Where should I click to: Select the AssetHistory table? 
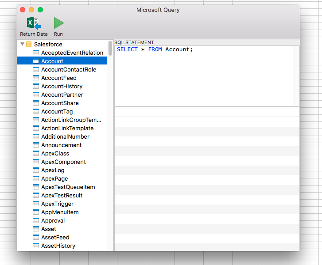point(58,246)
